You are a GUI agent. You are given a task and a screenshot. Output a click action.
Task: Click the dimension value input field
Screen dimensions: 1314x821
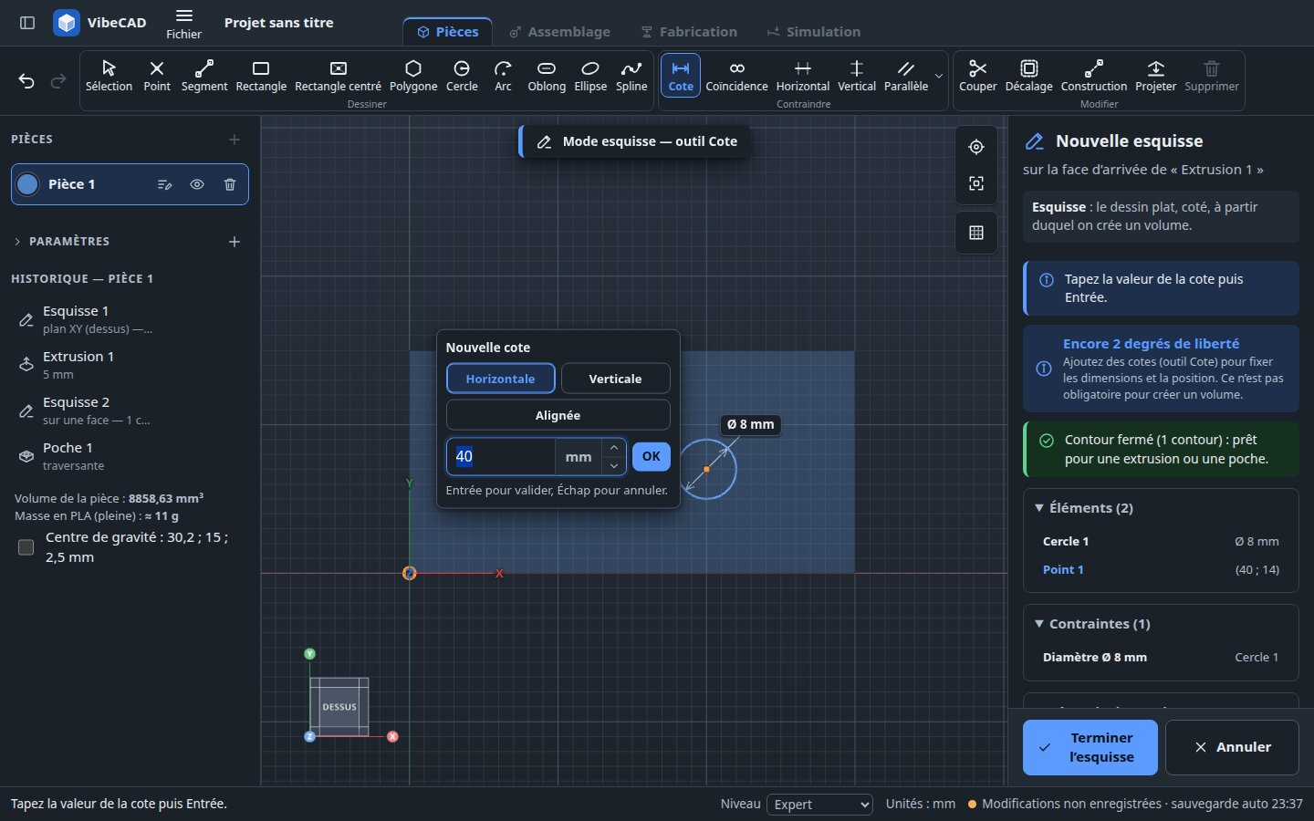(501, 457)
